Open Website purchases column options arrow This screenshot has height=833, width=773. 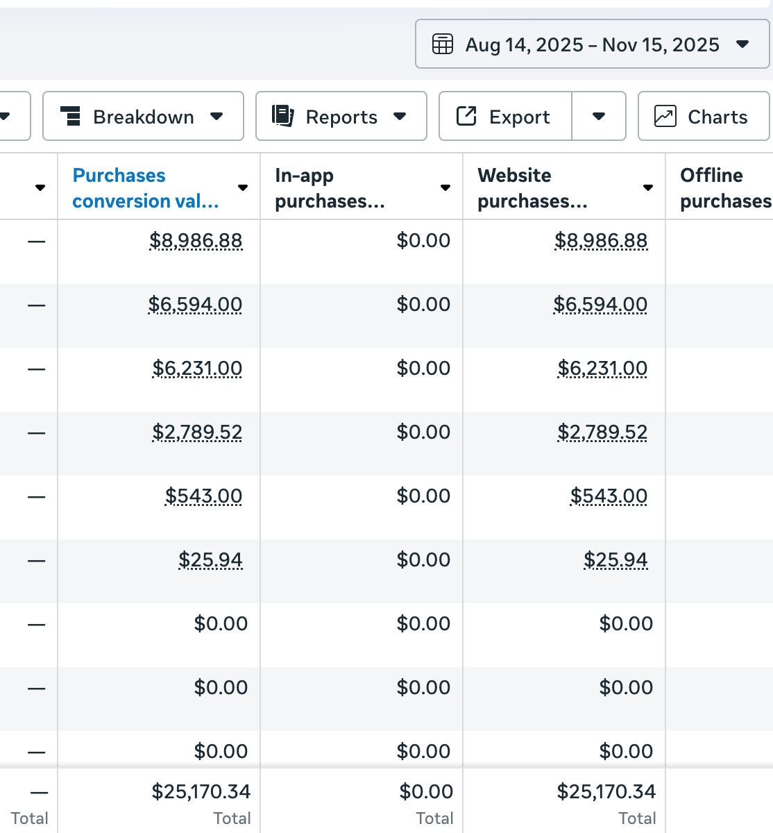click(x=648, y=188)
